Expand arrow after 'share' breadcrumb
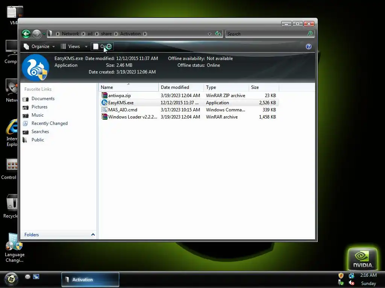The image size is (385, 288). pos(116,34)
